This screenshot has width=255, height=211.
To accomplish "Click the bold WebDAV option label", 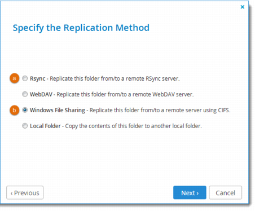I will click(41, 94).
